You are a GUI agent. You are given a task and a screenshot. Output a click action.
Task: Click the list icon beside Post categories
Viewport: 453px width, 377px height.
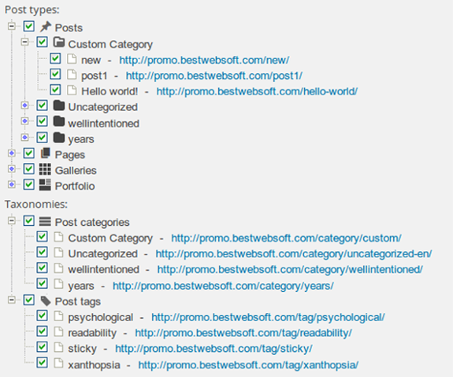45,221
